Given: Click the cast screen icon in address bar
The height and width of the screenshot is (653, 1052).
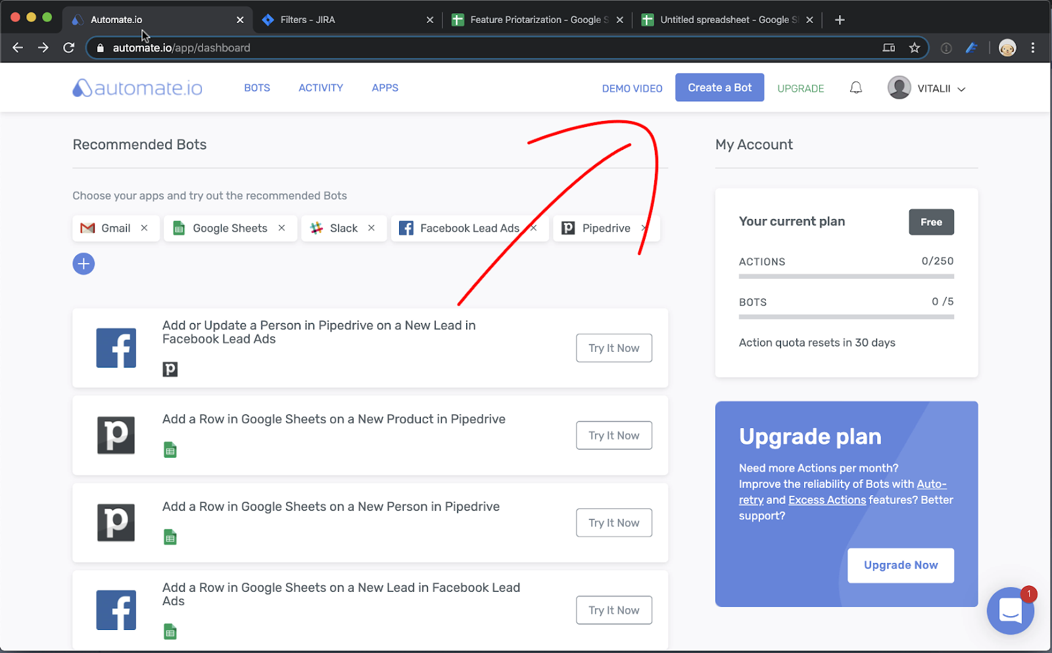Looking at the screenshot, I should click(889, 47).
